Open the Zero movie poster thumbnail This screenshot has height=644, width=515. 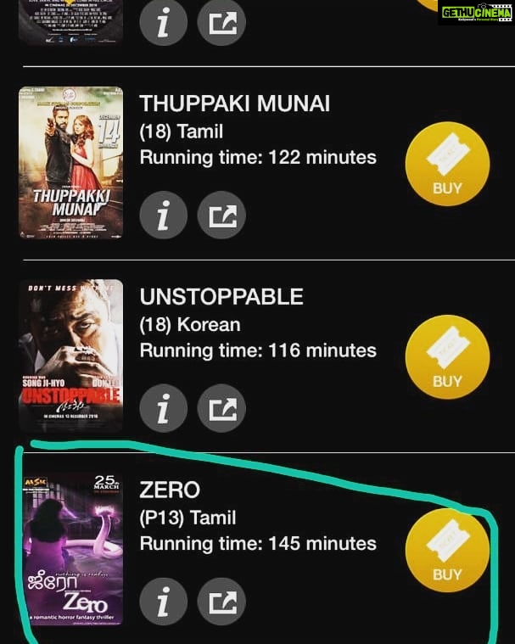(73, 549)
